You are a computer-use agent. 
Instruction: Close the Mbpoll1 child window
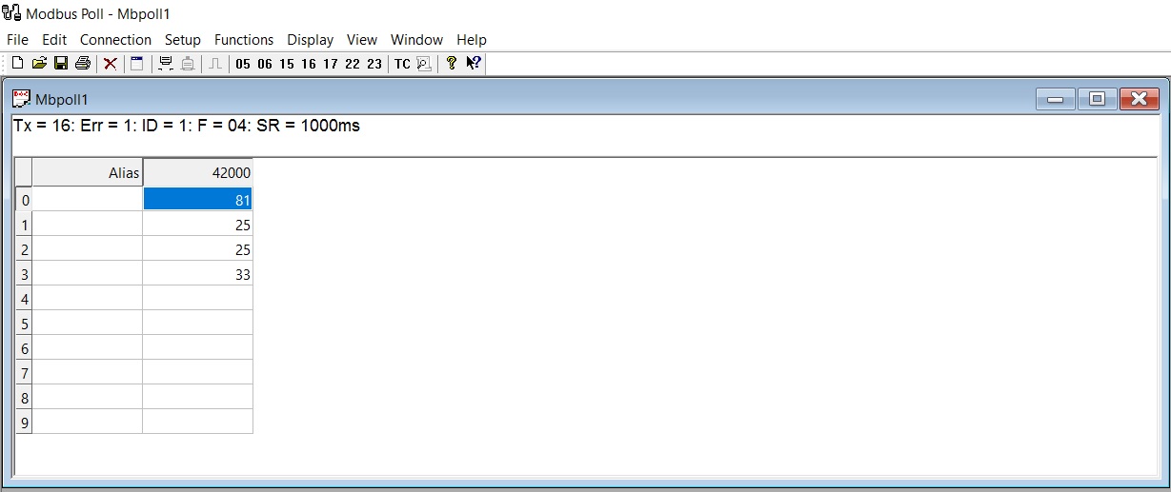(1140, 99)
